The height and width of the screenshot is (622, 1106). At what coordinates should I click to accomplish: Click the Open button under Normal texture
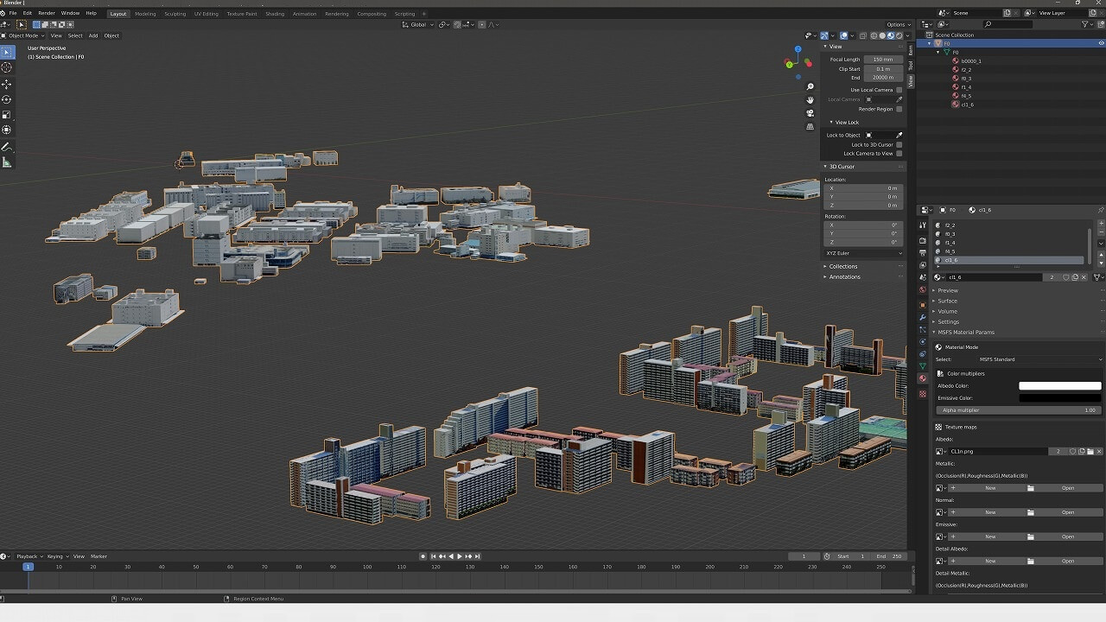pos(1068,512)
